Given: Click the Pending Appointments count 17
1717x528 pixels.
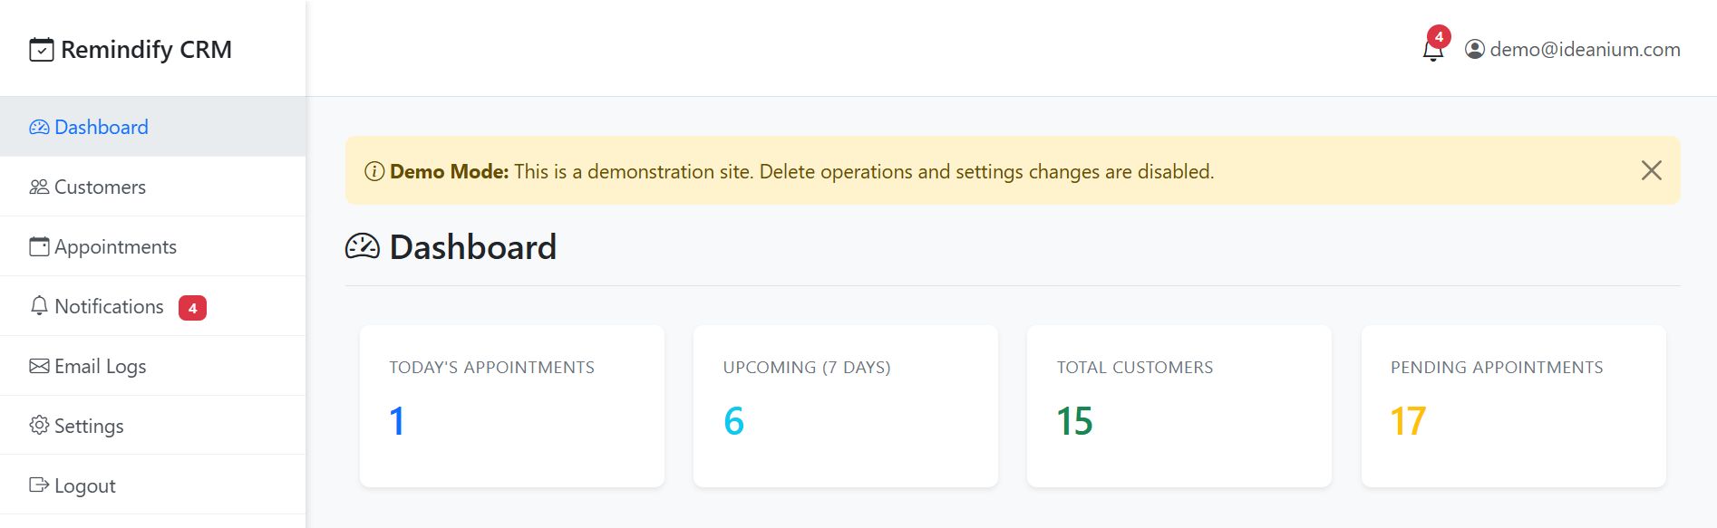Looking at the screenshot, I should click(x=1408, y=421).
